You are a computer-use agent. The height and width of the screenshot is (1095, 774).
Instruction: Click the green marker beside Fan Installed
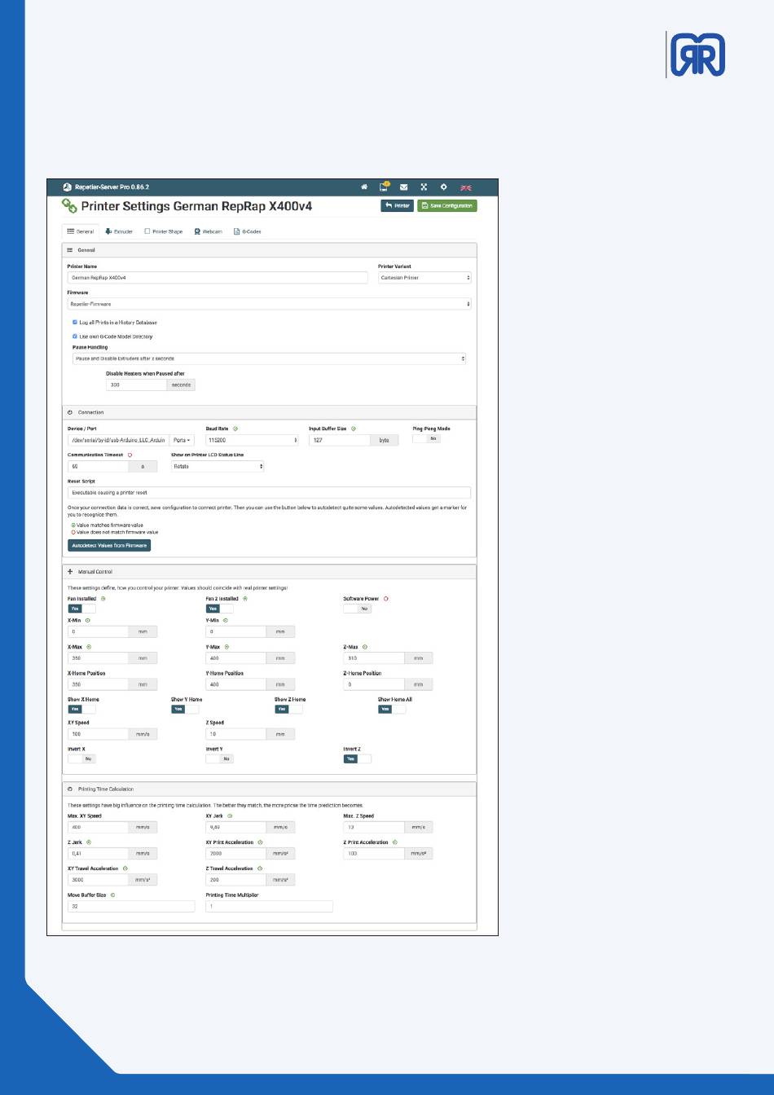[x=103, y=598]
